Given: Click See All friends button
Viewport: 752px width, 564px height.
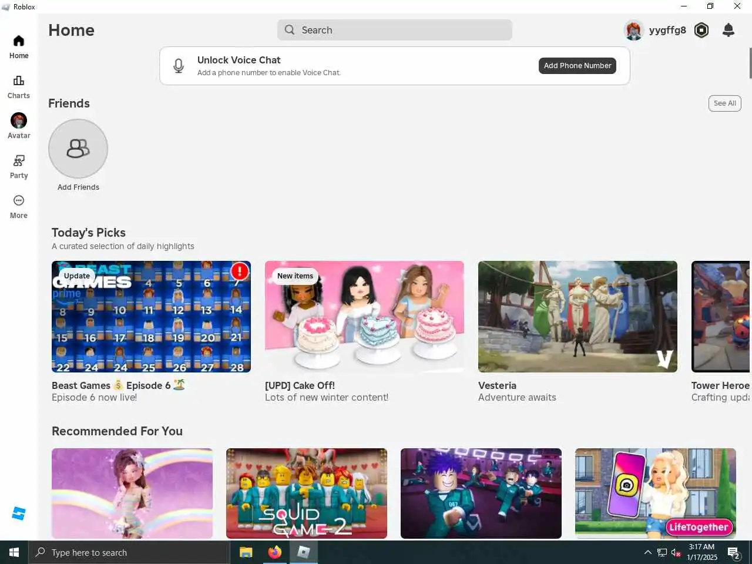Looking at the screenshot, I should point(724,103).
